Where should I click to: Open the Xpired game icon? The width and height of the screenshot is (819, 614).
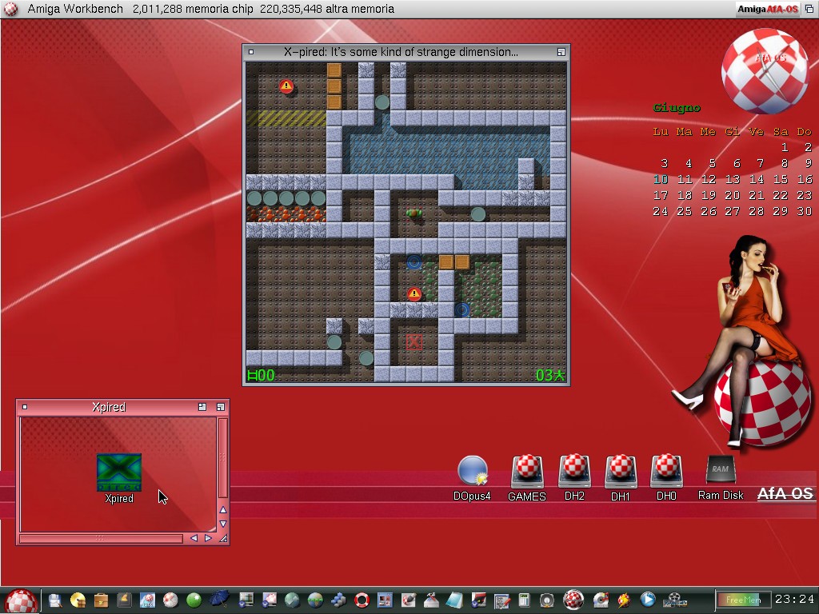coord(119,472)
